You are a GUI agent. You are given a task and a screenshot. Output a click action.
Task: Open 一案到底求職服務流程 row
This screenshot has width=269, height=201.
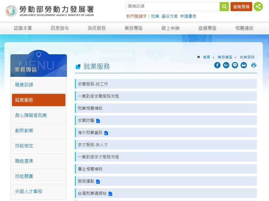coord(166,96)
